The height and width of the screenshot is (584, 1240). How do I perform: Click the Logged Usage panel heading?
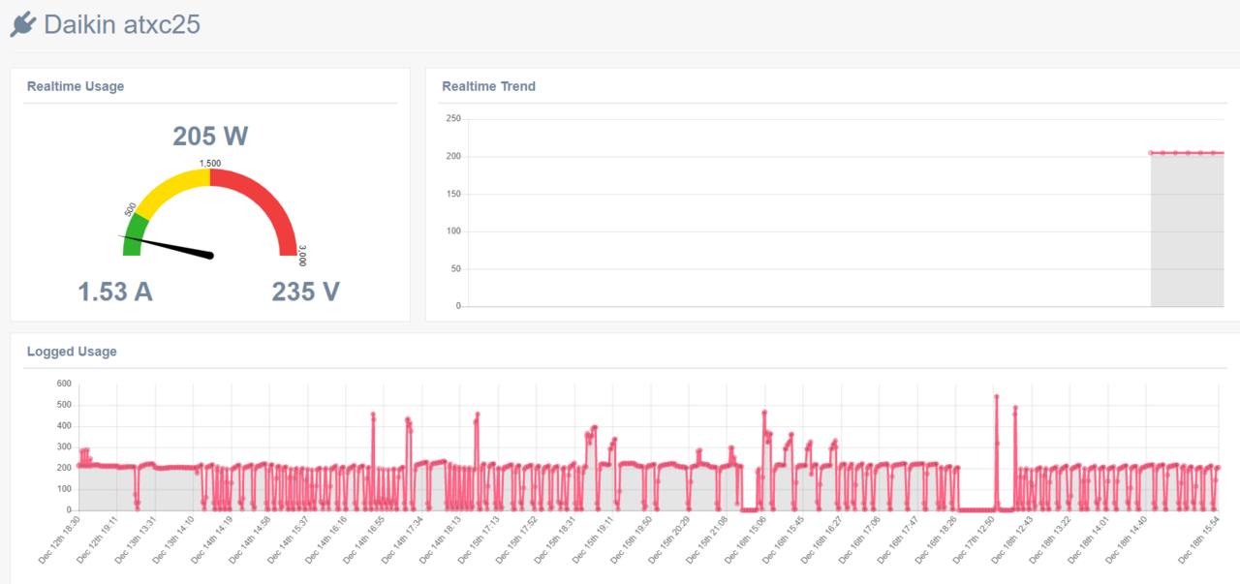pyautogui.click(x=72, y=352)
